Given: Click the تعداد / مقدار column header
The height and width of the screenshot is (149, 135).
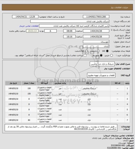Looking at the screenshot, I should tap(29, 83).
